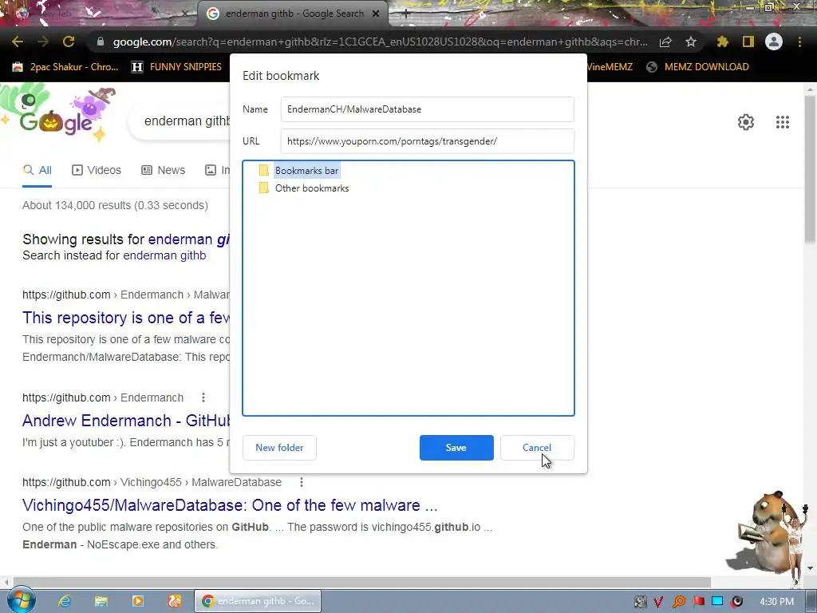Open the Windows Start button

(21, 600)
